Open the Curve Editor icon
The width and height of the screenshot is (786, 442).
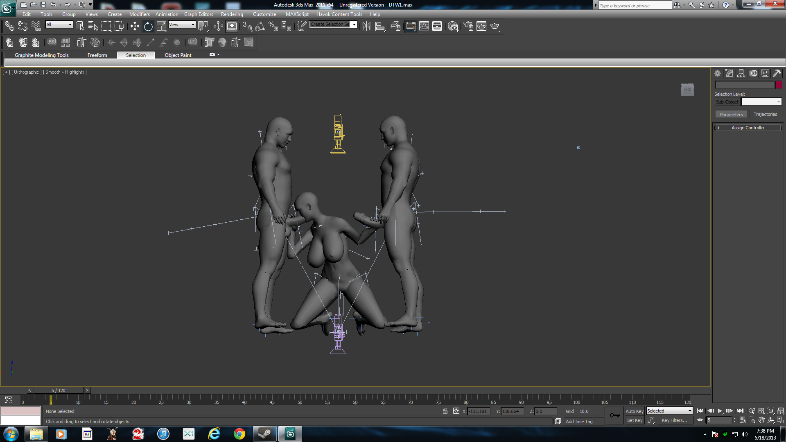point(424,26)
